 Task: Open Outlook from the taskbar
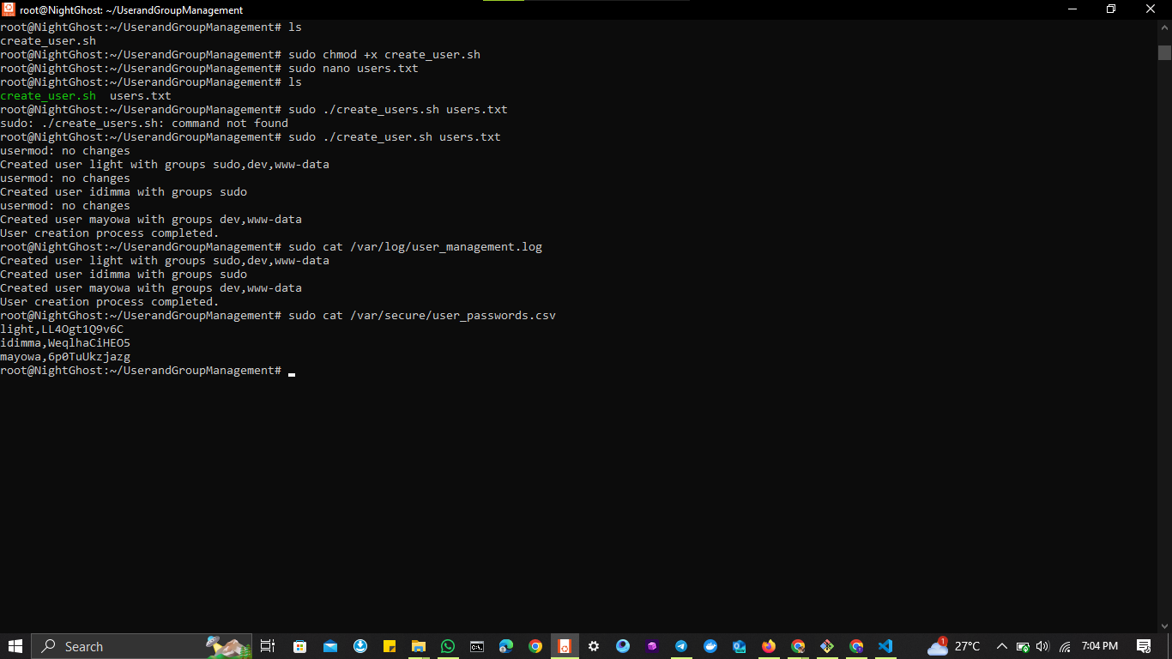pyautogui.click(x=740, y=646)
